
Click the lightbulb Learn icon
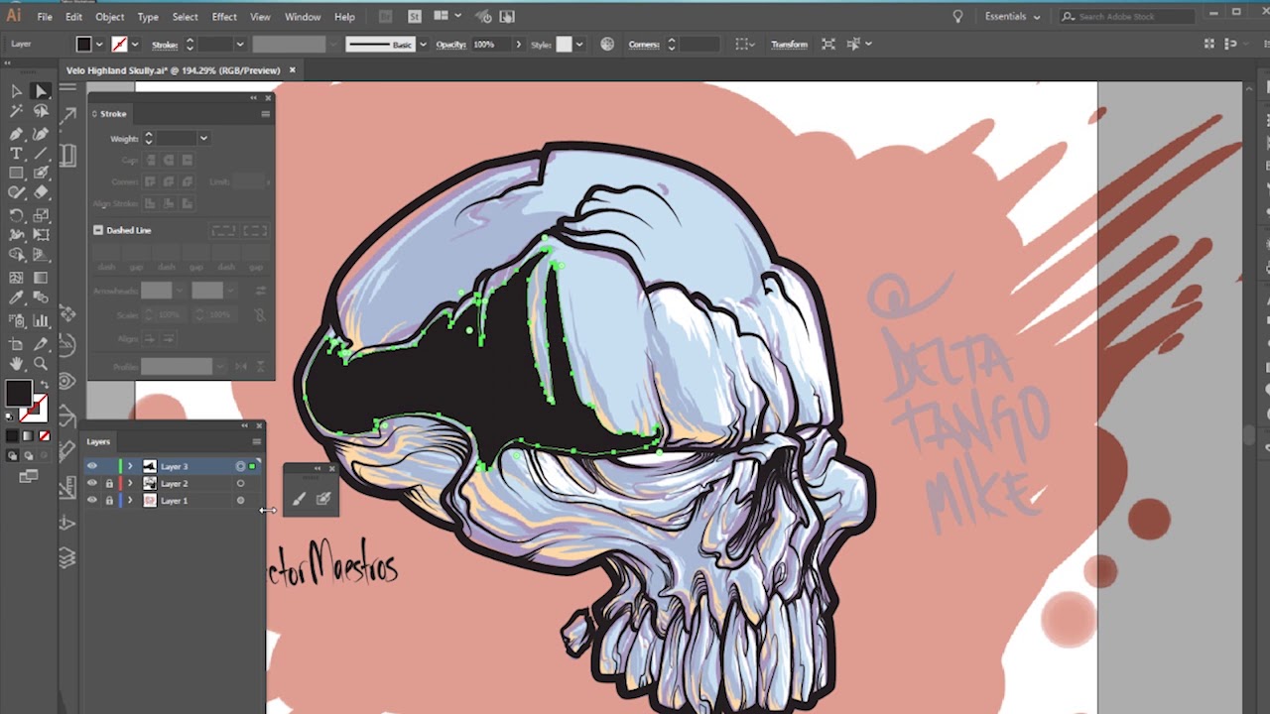point(957,17)
